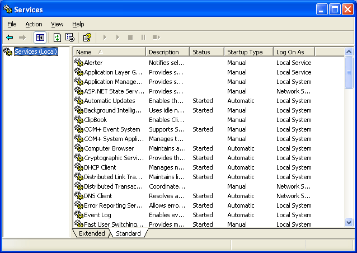Open the Action menu
This screenshot has height=253, width=357.
point(34,24)
